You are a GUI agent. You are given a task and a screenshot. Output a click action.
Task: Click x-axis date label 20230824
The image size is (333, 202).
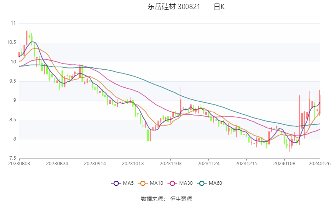(57, 164)
